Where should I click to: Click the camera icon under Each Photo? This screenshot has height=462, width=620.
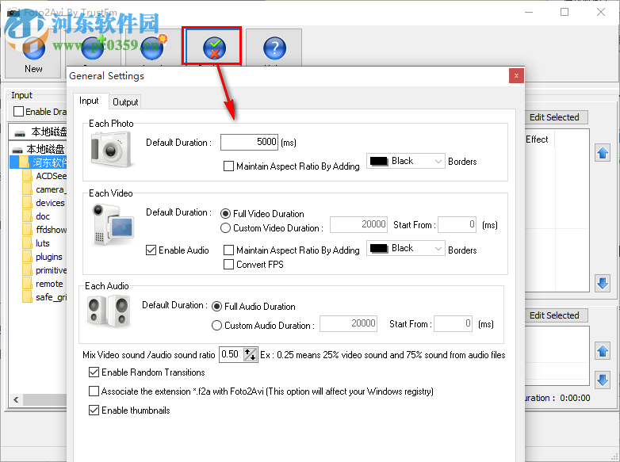click(111, 150)
